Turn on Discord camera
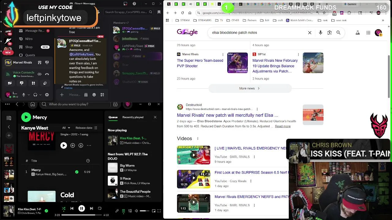The width and height of the screenshot is (392, 220). pos(10,83)
